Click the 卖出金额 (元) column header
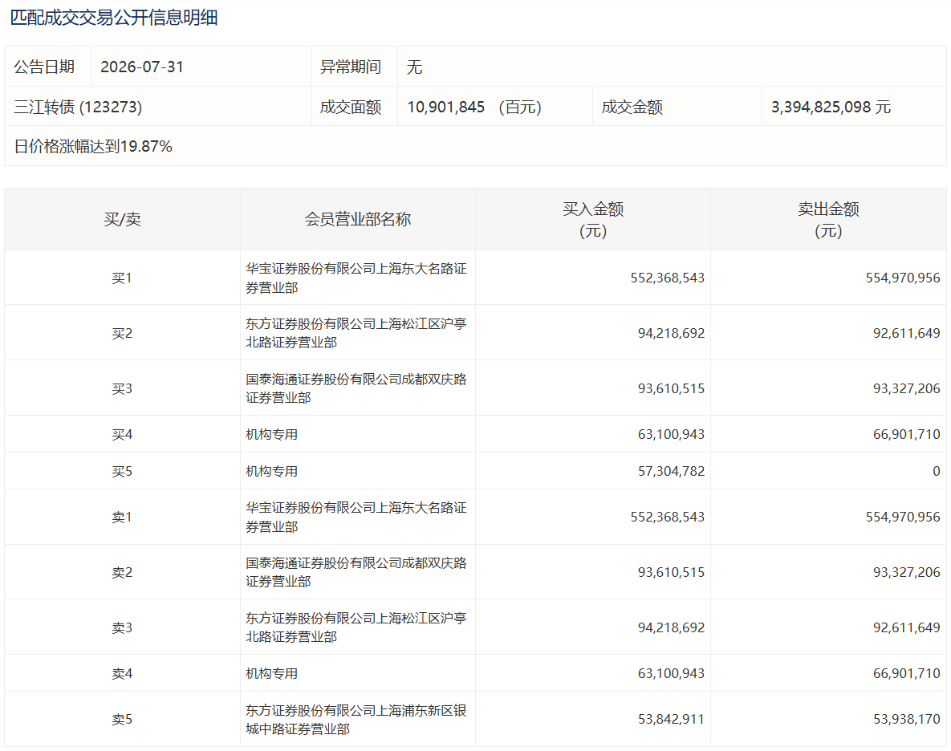The width and height of the screenshot is (951, 751). (828, 219)
